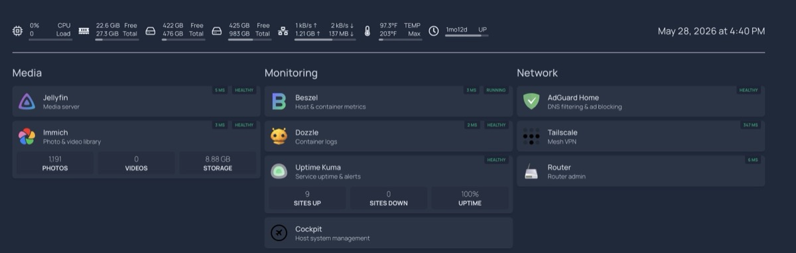The width and height of the screenshot is (796, 253).
Task: Click the Immich PHOTOS 1,191 stat block
Action: 55,164
